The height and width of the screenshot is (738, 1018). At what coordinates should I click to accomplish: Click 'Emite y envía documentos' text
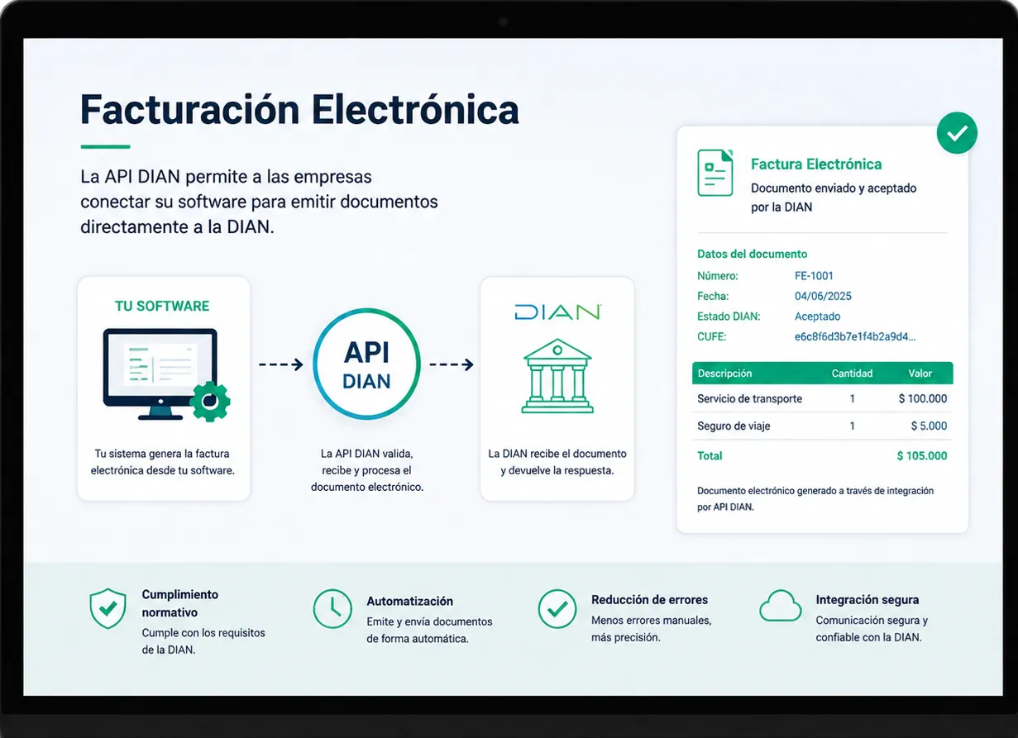tap(429, 630)
